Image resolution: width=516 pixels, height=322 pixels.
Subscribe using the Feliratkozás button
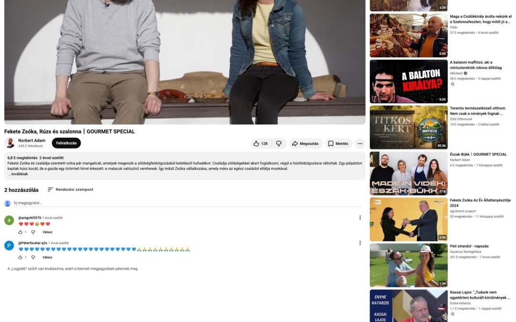click(66, 143)
